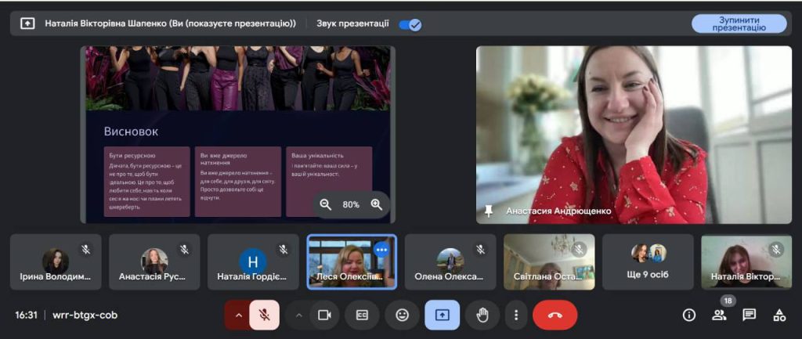Open the activities panel icon

779,315
